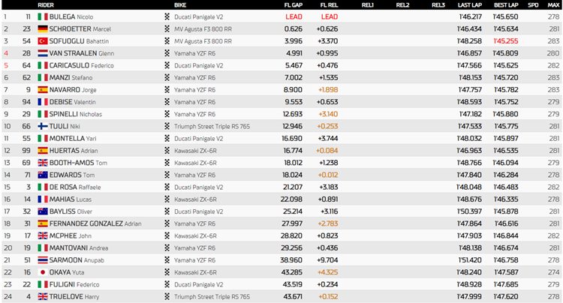This screenshot has height=303, width=563.
Task: Click Kawasaki ZX-6R in OKAYA row
Action: point(196,272)
